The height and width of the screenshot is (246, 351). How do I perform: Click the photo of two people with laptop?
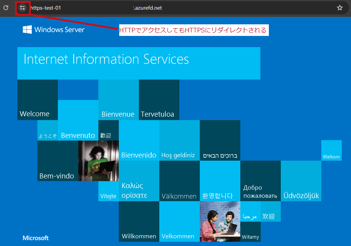click(x=220, y=222)
